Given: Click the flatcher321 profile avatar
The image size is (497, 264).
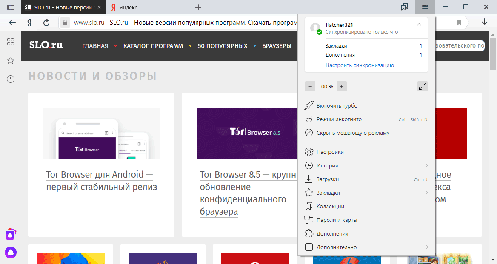Looking at the screenshot, I should tap(315, 28).
